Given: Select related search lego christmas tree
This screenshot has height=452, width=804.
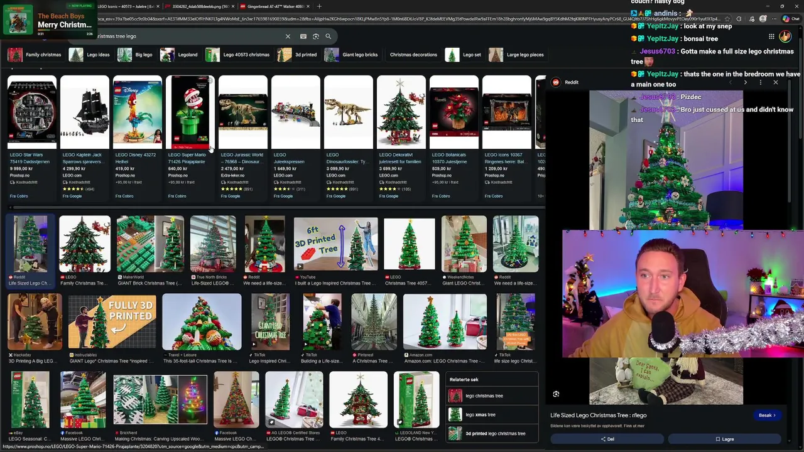Looking at the screenshot, I should point(493,396).
